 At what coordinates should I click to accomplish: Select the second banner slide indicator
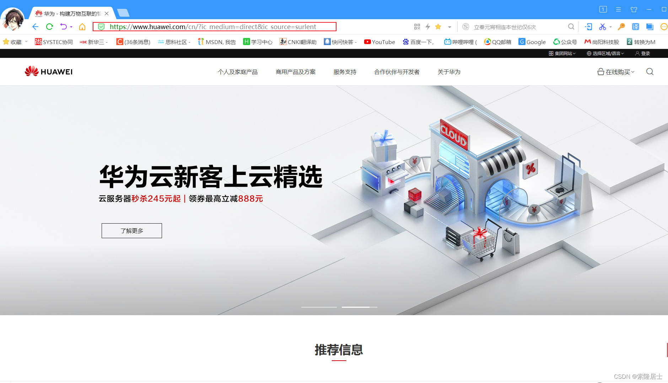360,307
